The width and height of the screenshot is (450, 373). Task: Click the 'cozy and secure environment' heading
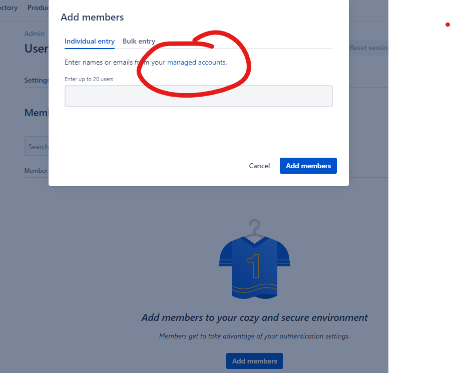point(255,317)
